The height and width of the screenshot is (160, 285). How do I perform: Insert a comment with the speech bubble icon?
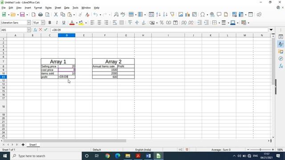point(219,15)
